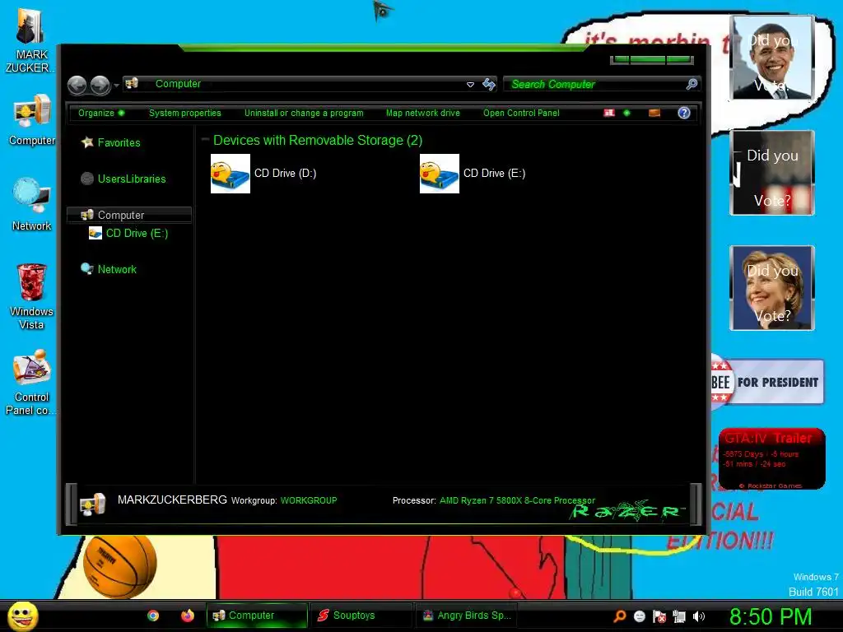Switch to Computer taskbar button

[257, 616]
